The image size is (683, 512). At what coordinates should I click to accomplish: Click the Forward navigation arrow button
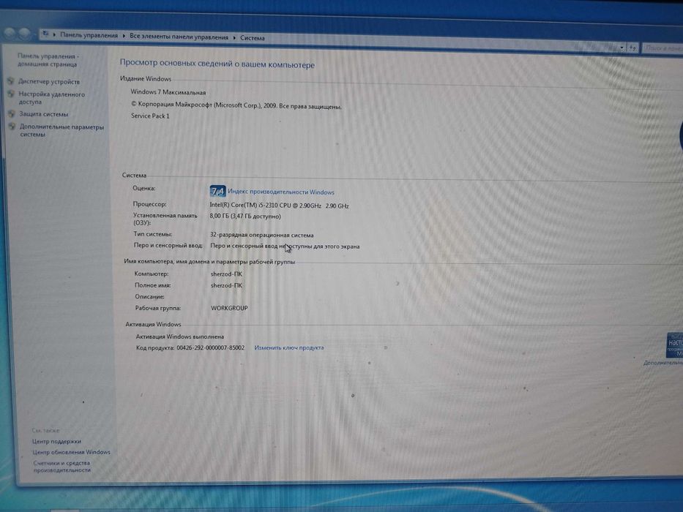[x=24, y=33]
